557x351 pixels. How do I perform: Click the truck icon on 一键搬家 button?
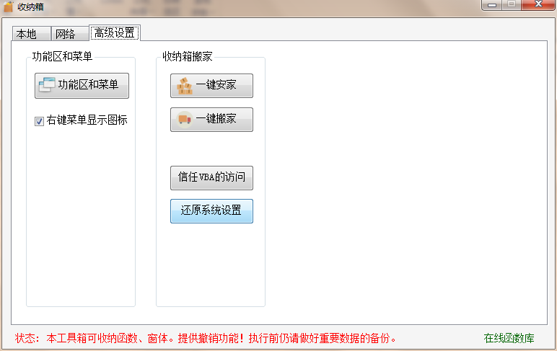pos(185,119)
